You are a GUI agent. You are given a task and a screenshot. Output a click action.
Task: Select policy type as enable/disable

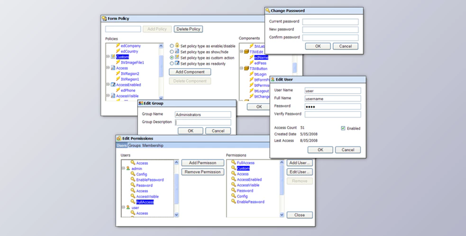[x=171, y=46]
